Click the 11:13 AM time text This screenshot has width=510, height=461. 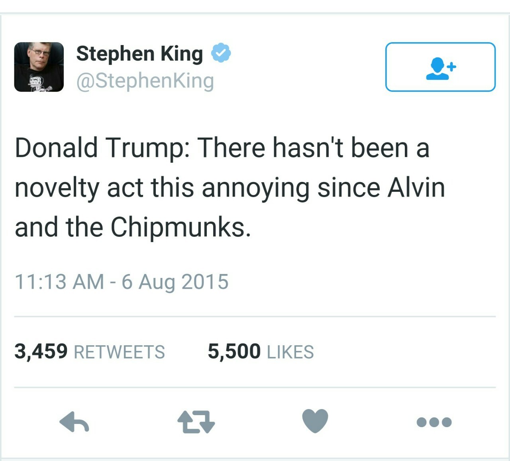59,282
